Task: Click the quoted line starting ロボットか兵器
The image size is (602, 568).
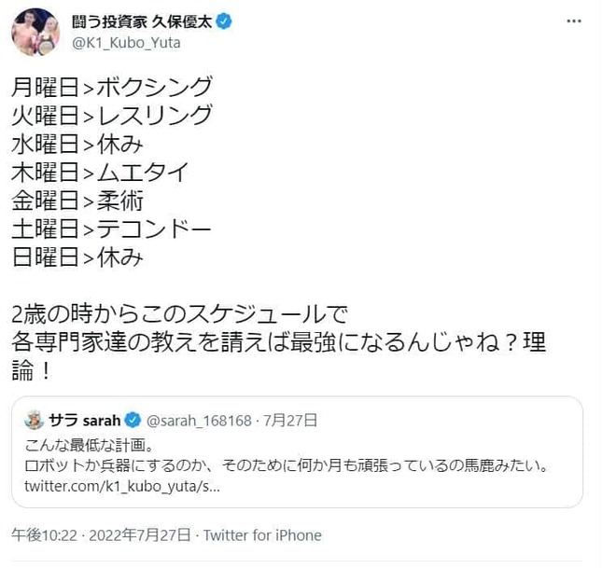Action: pos(280,464)
